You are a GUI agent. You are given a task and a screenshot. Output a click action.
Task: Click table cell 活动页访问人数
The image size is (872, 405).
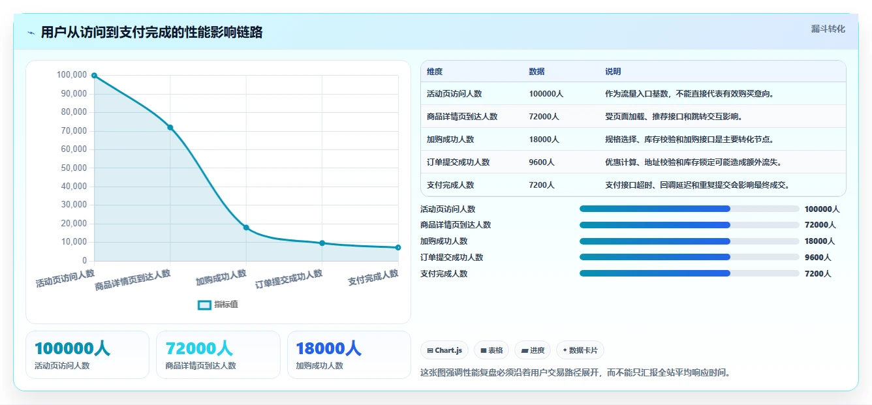click(x=454, y=94)
